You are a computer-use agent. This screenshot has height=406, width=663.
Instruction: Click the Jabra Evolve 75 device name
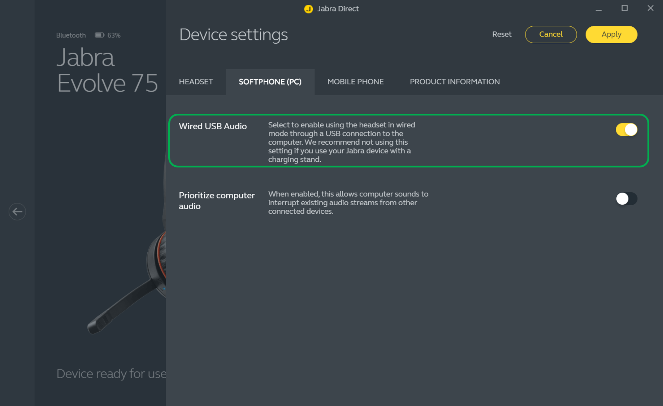[107, 70]
